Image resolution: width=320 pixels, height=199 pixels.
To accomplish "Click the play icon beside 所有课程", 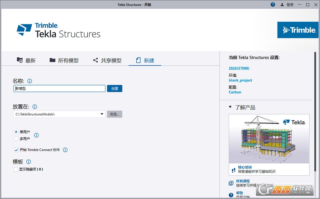I will coord(231,183).
